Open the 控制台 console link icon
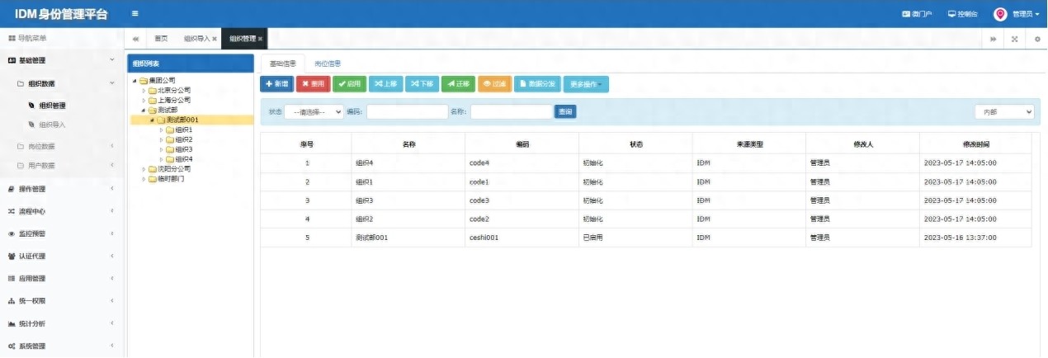The width and height of the screenshot is (1048, 358). 951,14
